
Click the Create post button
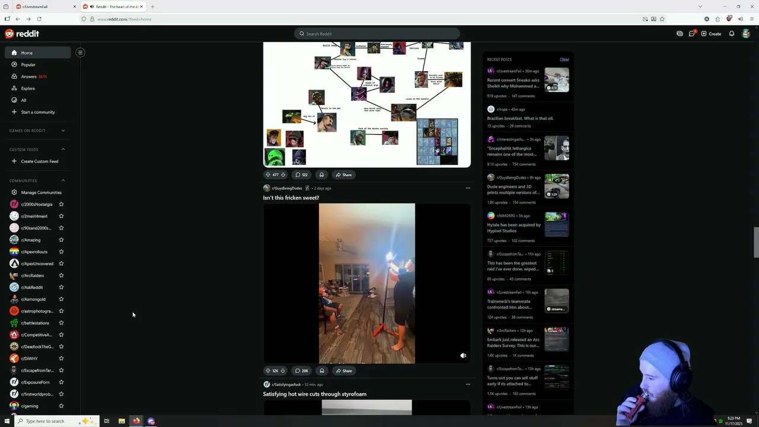[711, 34]
